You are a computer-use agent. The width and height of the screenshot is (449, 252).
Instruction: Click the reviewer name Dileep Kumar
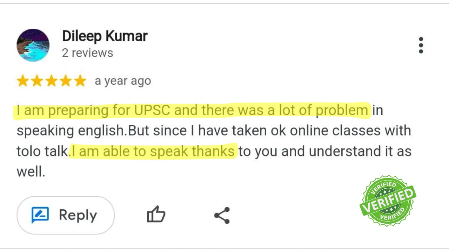pos(105,36)
